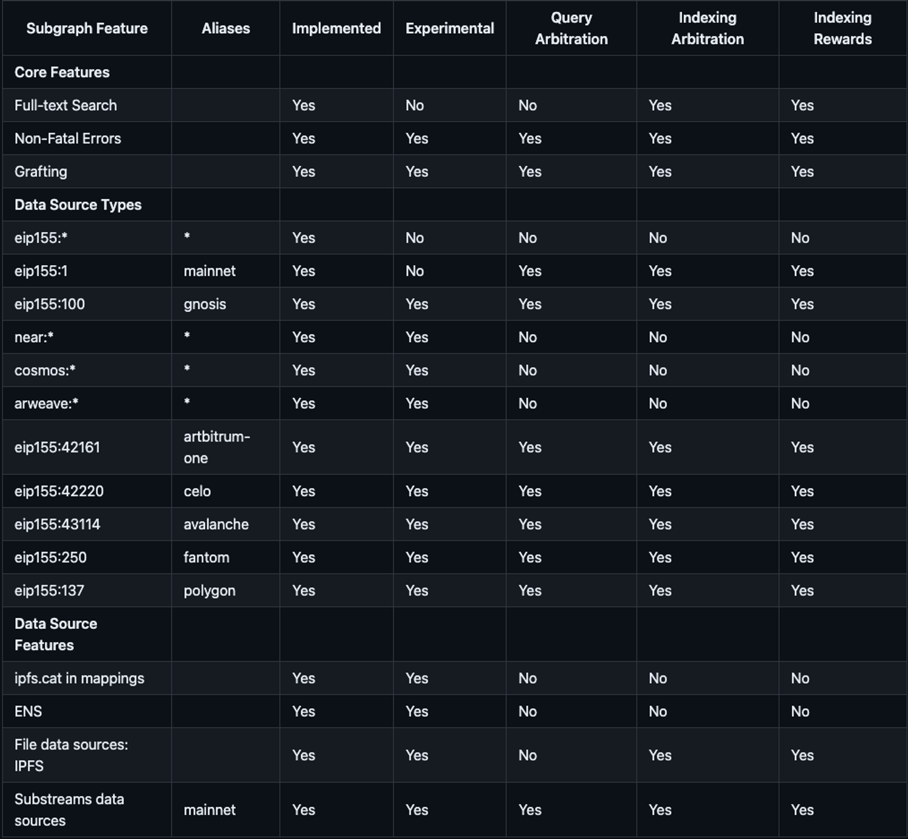908x839 pixels.
Task: Click the eip155:137 row label
Action: click(x=49, y=591)
